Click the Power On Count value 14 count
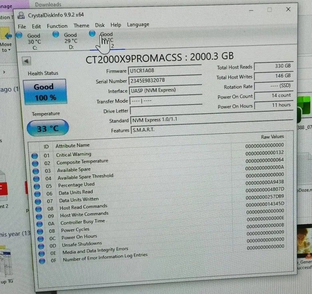The height and width of the screenshot is (294, 312). click(274, 95)
